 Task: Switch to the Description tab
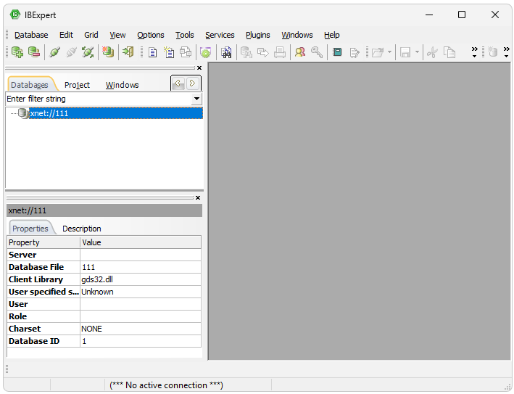[x=82, y=229]
